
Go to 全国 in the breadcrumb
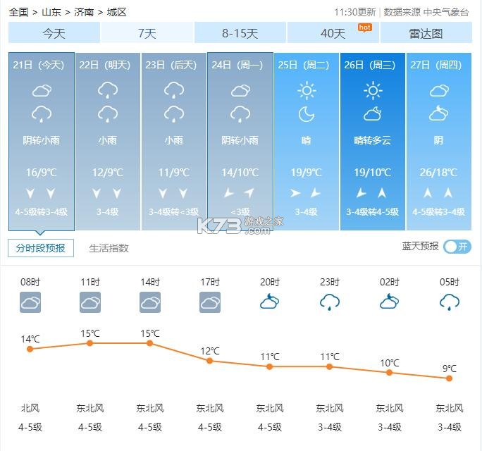[18, 12]
